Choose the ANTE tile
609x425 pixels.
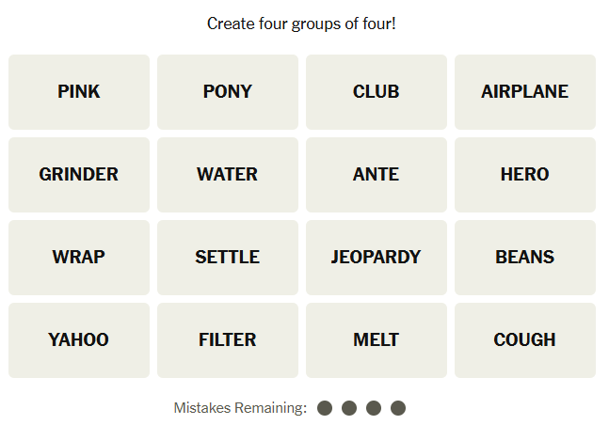tap(377, 175)
